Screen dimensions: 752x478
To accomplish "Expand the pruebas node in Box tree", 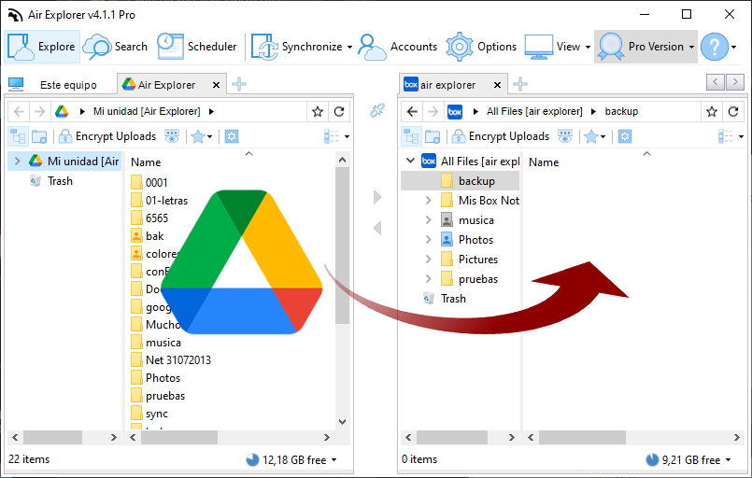I will 428,279.
